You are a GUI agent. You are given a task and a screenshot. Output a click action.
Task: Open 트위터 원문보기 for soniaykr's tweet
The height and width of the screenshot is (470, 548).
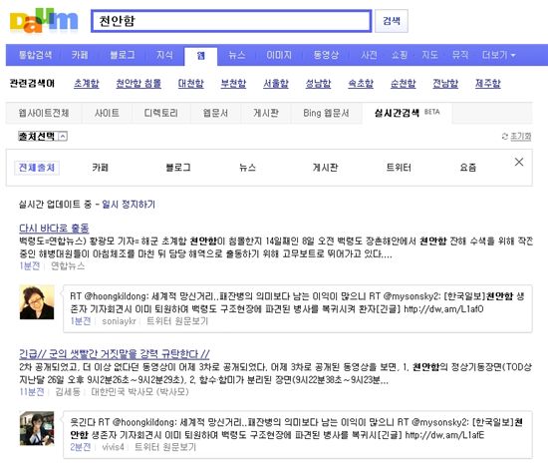click(177, 321)
